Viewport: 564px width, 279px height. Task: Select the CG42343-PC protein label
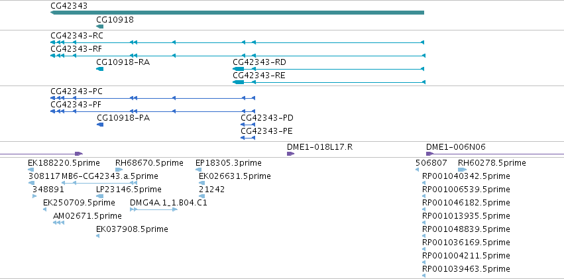click(76, 91)
